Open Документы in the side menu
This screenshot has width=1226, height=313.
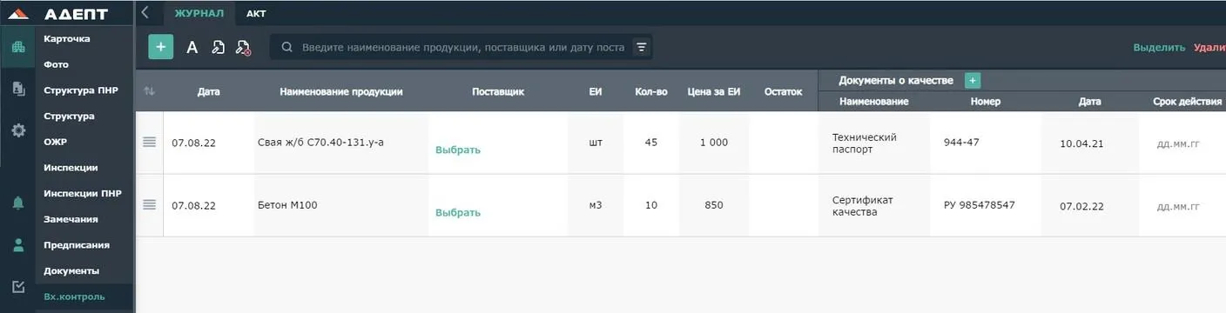[x=71, y=270]
